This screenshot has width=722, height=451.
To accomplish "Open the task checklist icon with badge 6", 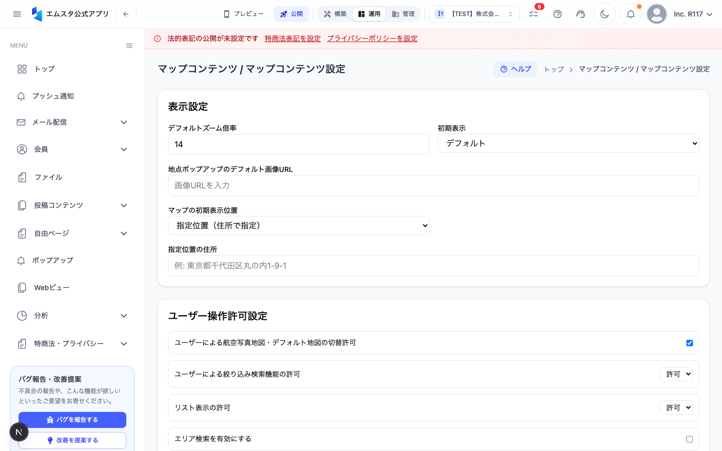I will 533,14.
